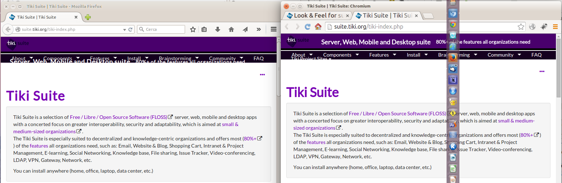
Task: Click Chromium forward arrow
Action: point(297,27)
